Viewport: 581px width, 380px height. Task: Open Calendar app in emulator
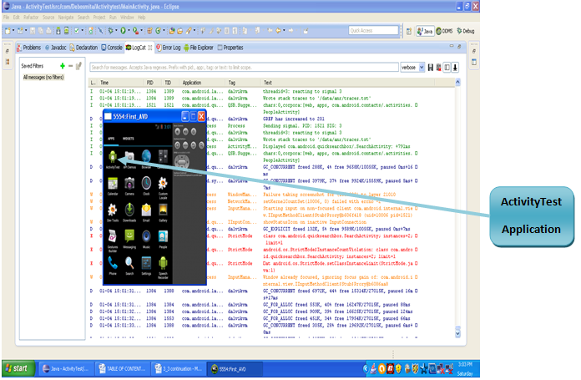pyautogui.click(x=113, y=186)
